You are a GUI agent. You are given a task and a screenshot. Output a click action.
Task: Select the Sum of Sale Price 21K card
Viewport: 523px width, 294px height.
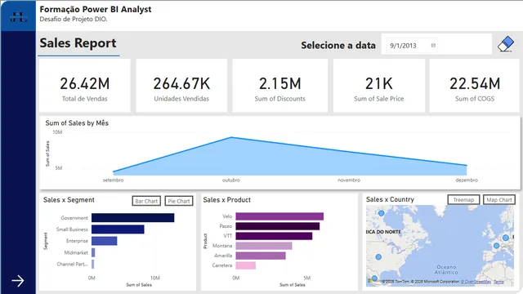(379, 85)
